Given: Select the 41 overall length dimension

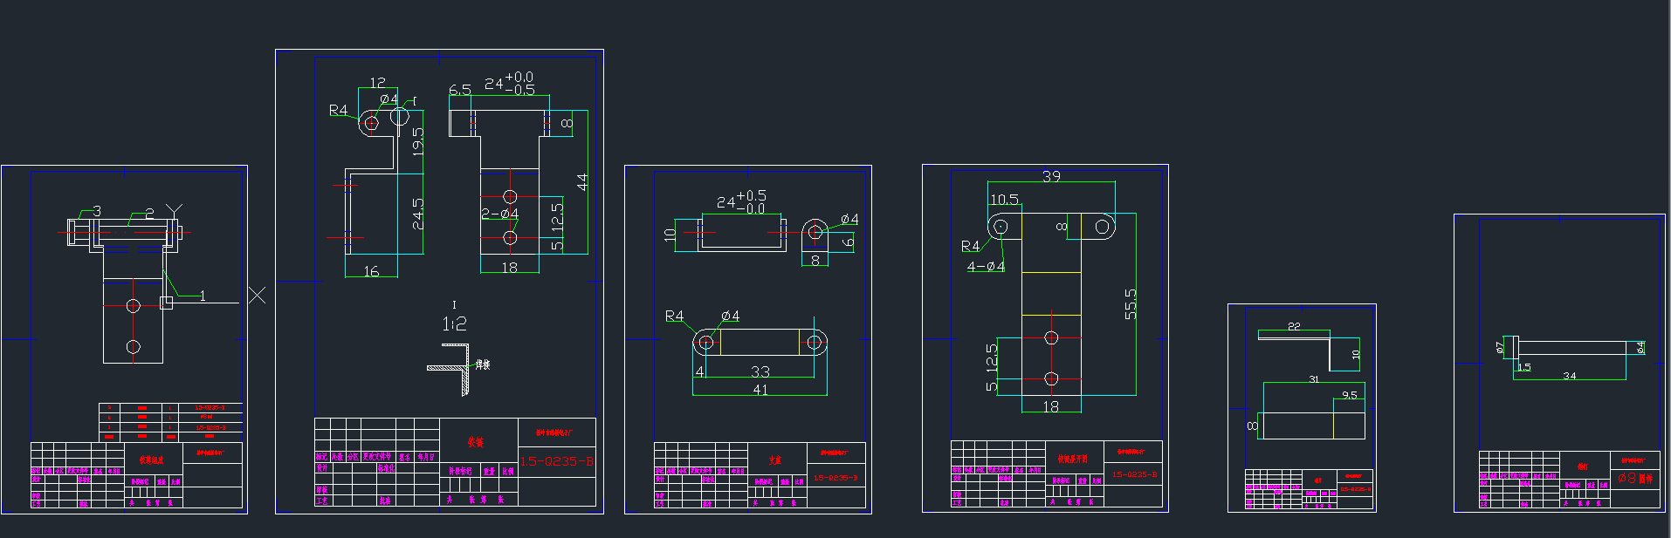Looking at the screenshot, I should (x=760, y=390).
